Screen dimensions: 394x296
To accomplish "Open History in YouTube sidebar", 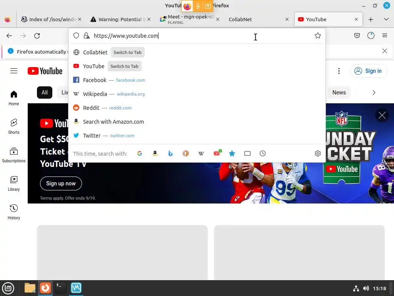I will tap(14, 212).
